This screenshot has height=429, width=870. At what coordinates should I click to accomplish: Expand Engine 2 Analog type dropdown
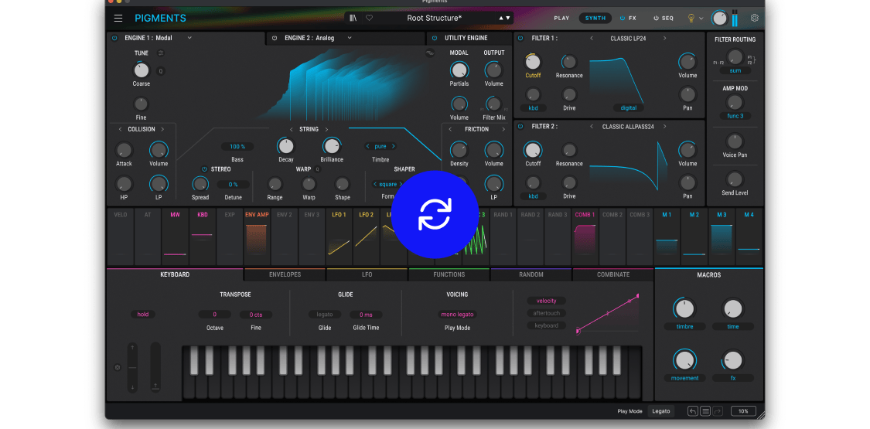coord(350,38)
